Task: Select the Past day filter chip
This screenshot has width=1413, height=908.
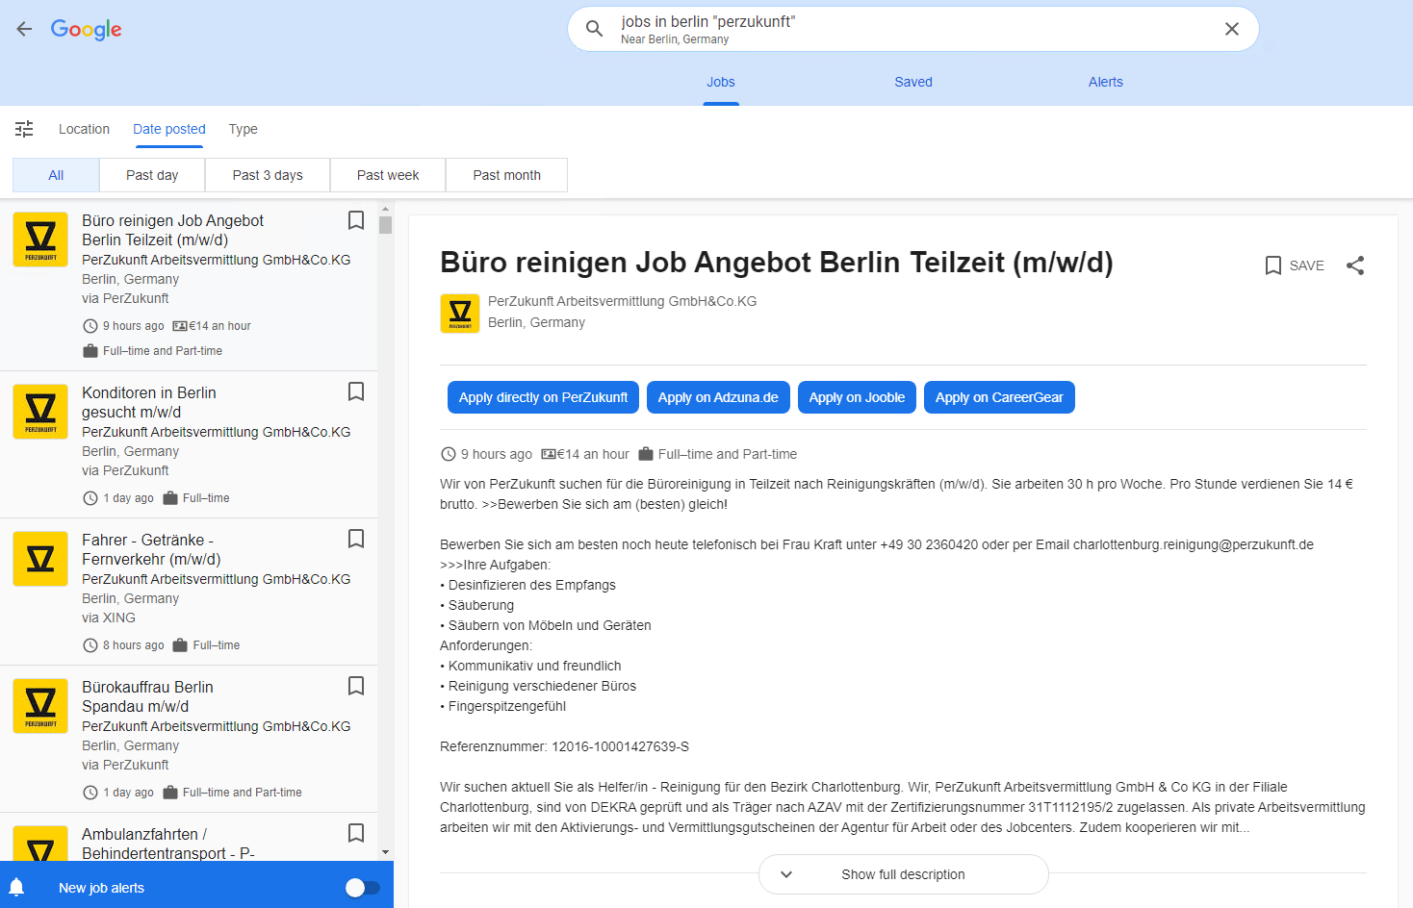Action: (x=151, y=174)
